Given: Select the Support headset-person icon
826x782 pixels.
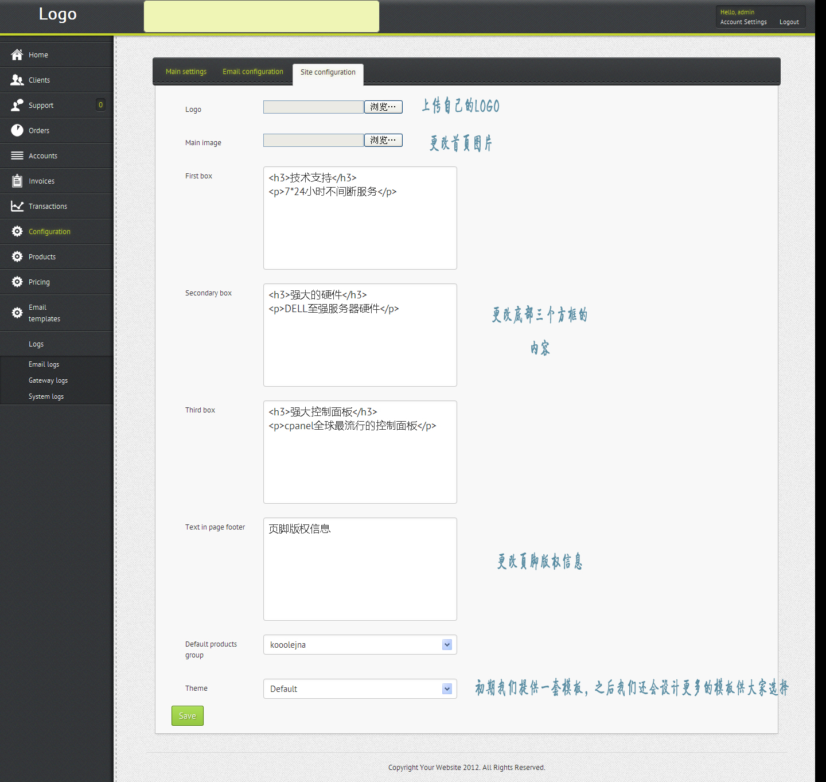Looking at the screenshot, I should point(17,105).
